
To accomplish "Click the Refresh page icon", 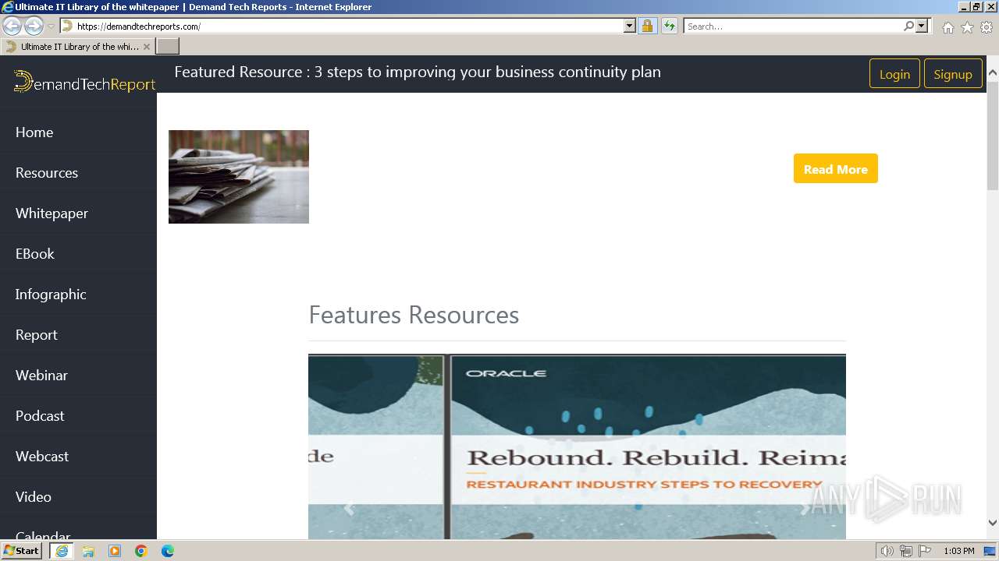I will pos(670,26).
